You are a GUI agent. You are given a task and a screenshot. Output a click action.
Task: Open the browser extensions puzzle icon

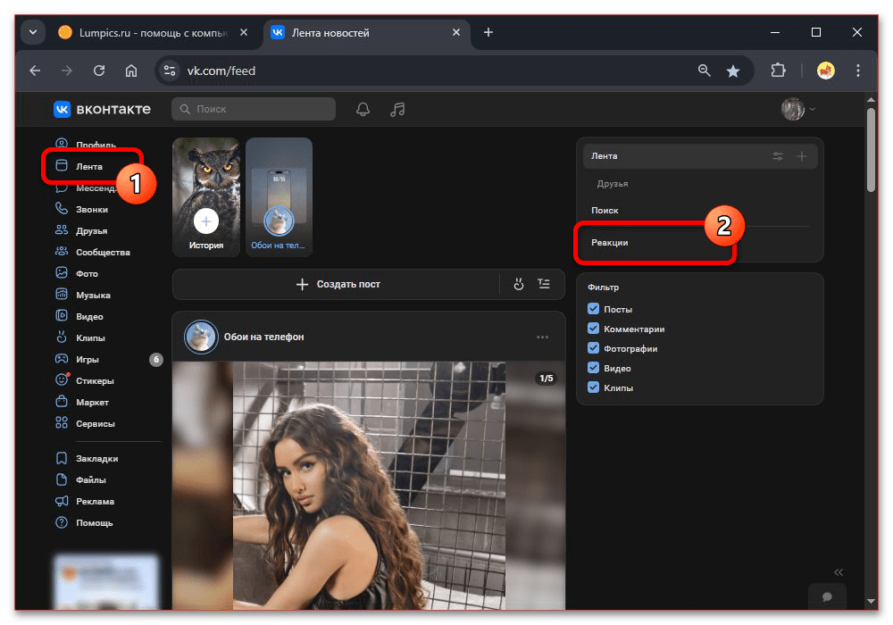[778, 71]
